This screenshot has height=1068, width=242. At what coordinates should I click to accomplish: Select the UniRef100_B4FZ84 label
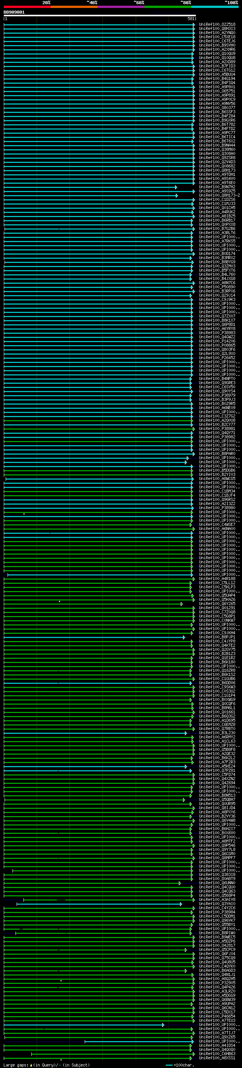[217, 116]
